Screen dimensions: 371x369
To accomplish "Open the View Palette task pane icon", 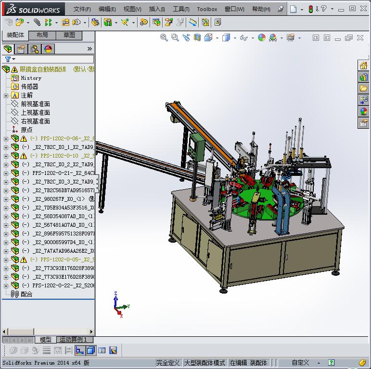I will pos(363,99).
